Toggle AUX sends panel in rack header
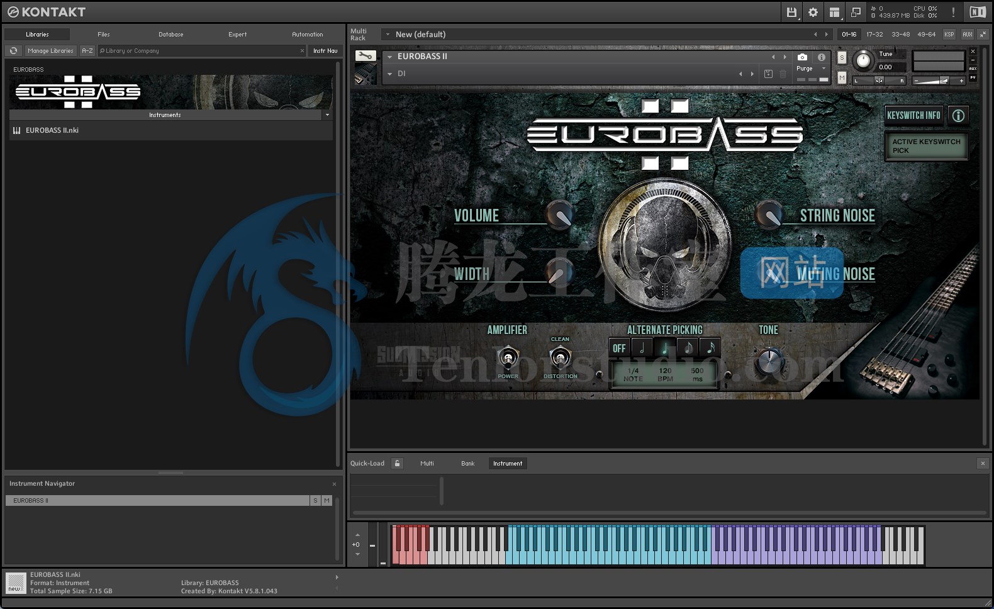This screenshot has width=994, height=609. click(967, 35)
